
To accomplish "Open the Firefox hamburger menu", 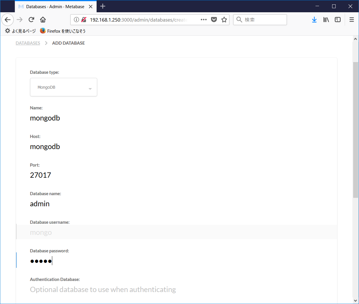I will point(351,20).
